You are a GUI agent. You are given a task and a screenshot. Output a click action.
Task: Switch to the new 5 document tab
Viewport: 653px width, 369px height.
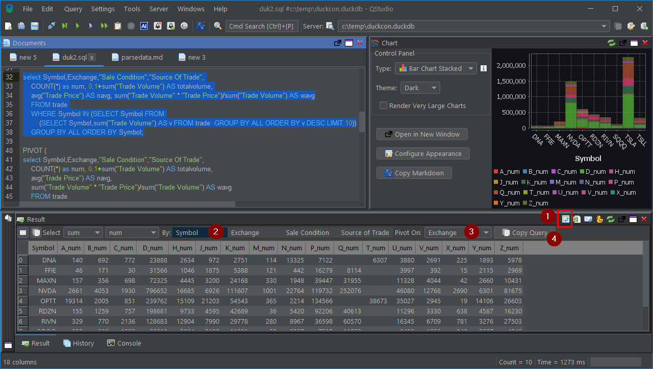[22, 57]
